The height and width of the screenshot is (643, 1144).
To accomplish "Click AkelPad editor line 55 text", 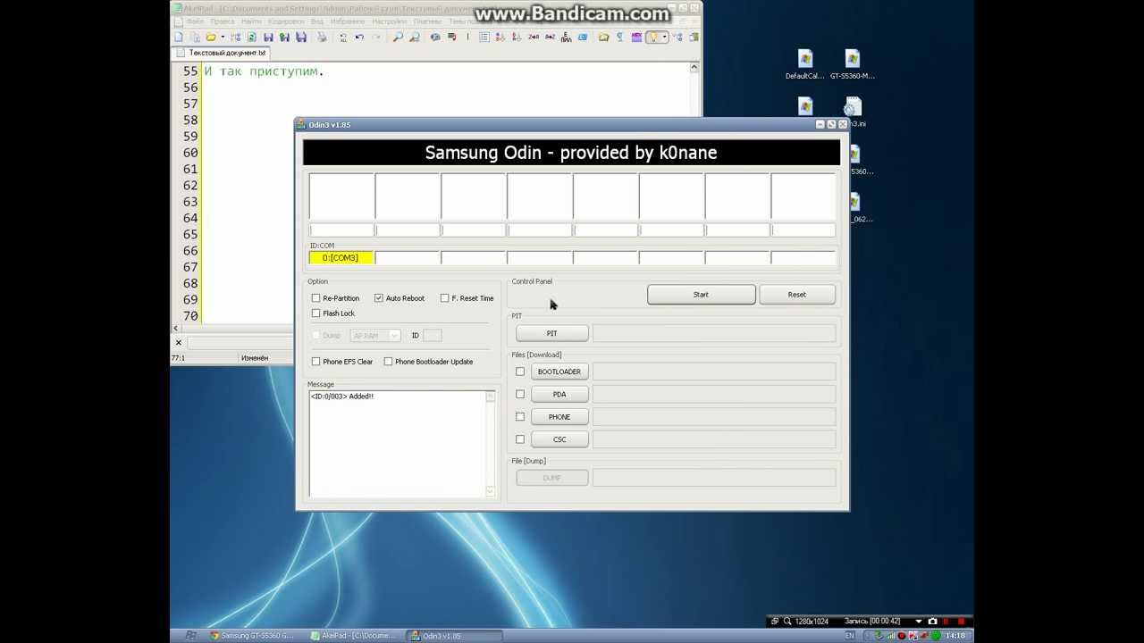I will pyautogui.click(x=264, y=71).
